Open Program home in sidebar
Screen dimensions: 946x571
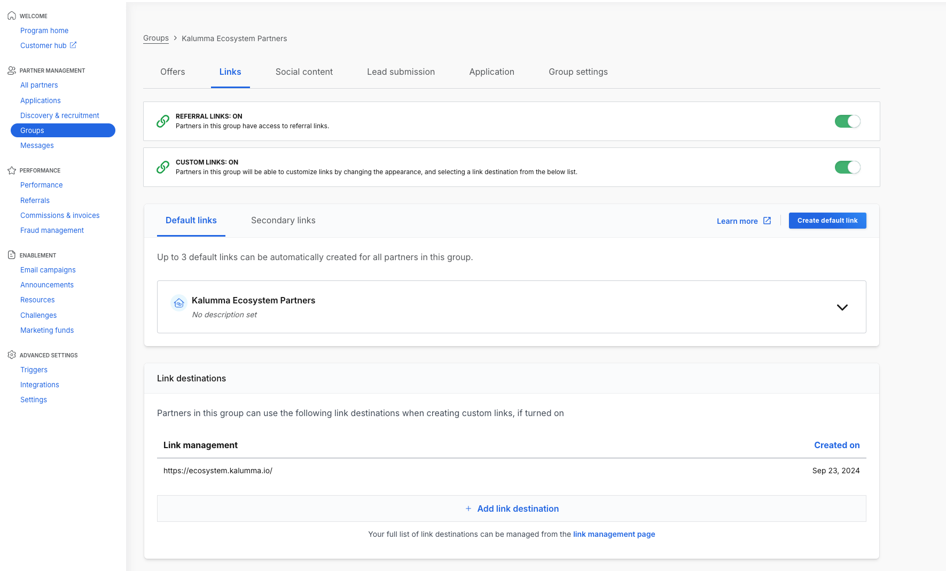(x=44, y=30)
